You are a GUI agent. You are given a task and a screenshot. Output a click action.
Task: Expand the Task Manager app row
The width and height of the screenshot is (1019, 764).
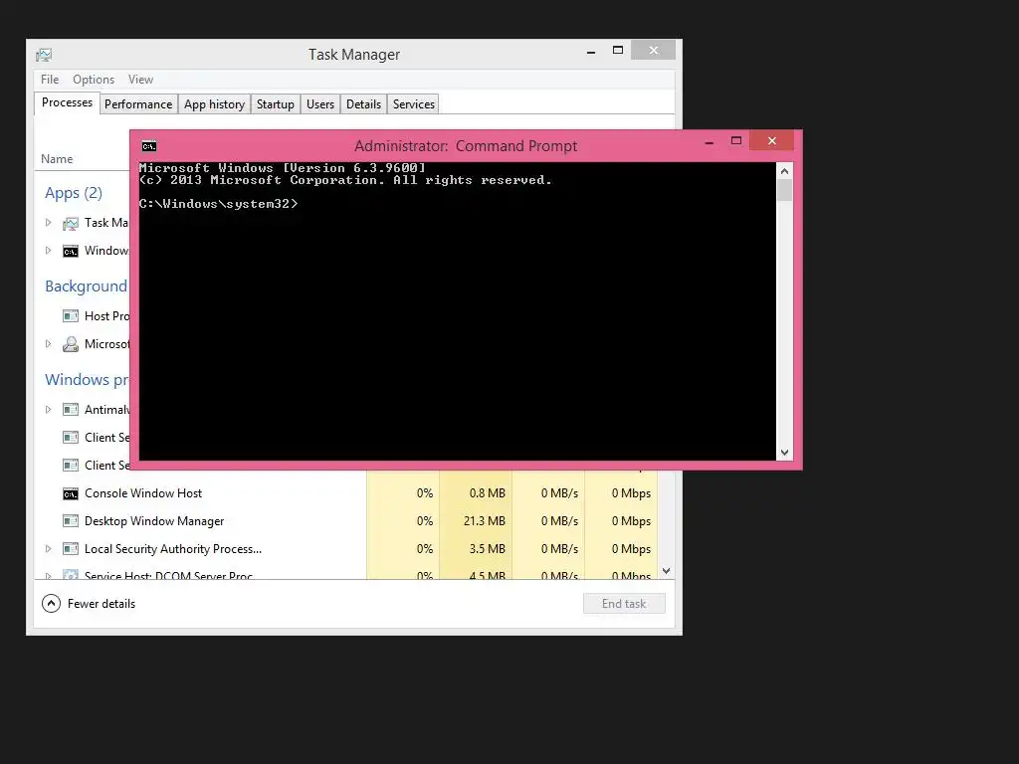(x=48, y=223)
